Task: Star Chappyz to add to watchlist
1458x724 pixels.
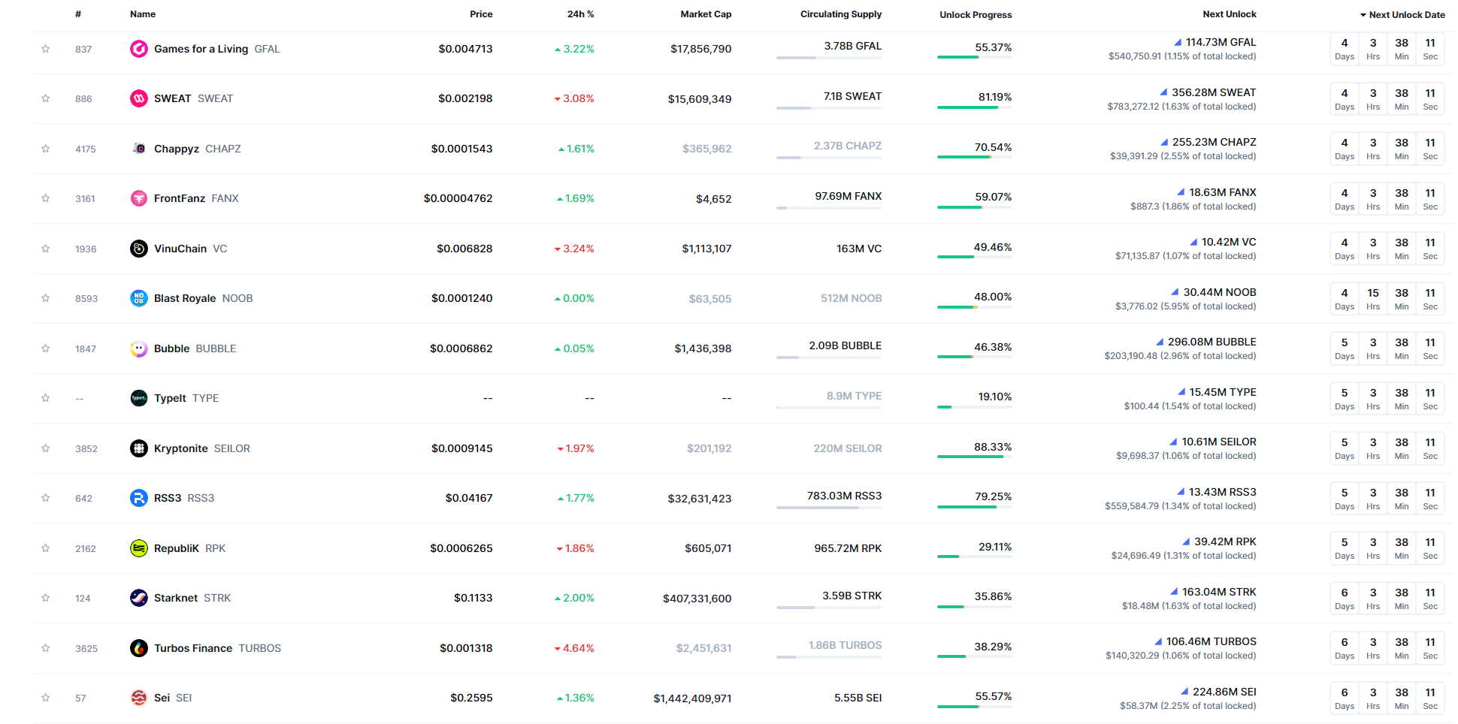Action: click(x=46, y=149)
